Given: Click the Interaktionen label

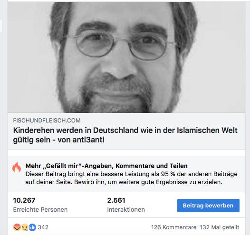Looking at the screenshot, I should (126, 210).
